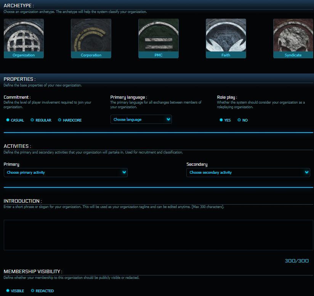Click the Primary language label
Viewport: 314px width, 296px height.
coord(128,97)
